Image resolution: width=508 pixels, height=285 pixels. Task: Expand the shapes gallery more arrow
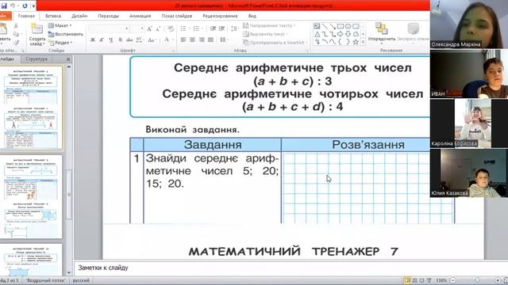(364, 42)
